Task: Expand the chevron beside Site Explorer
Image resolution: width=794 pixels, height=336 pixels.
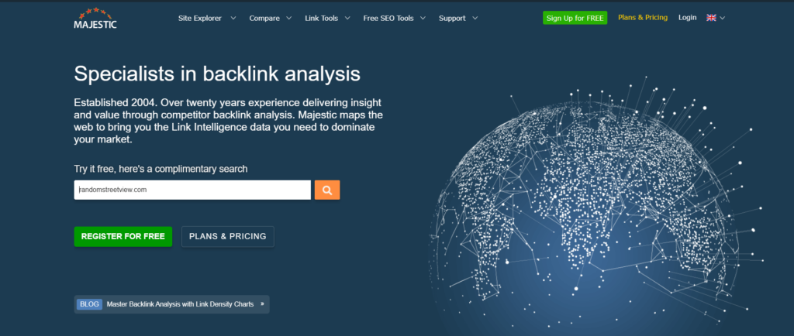Action: 233,18
